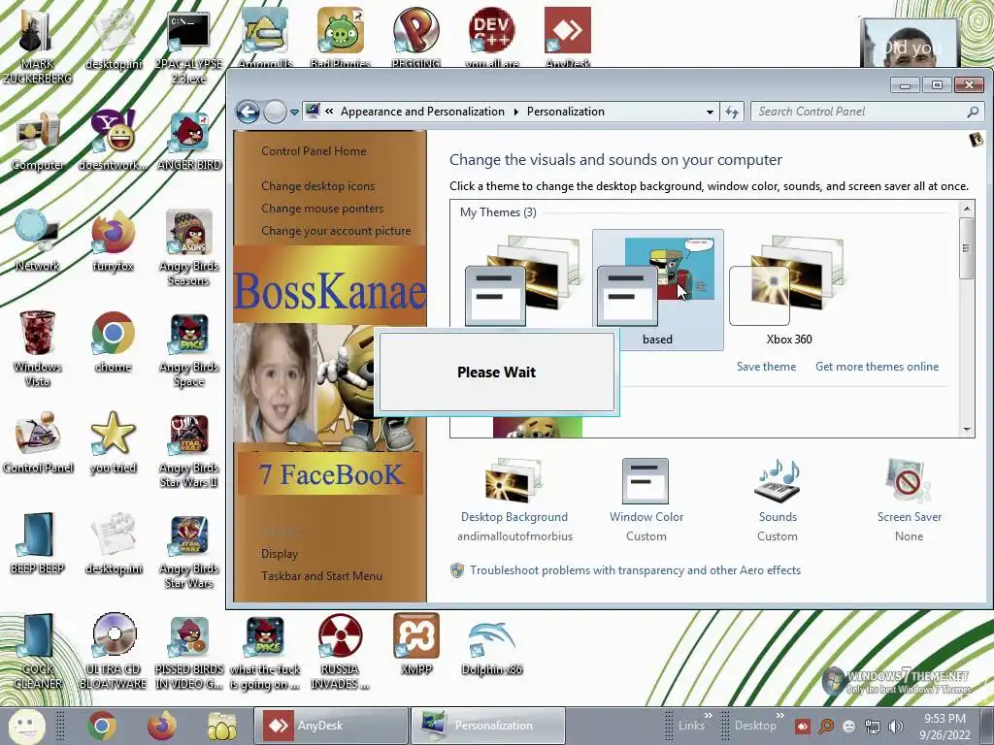Open the Angry Birds Space desktop icon
This screenshot has height=745, width=994.
click(188, 348)
